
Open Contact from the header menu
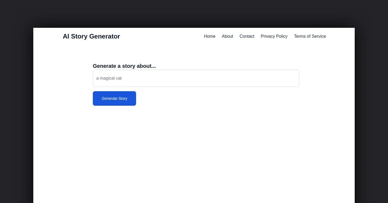(247, 36)
